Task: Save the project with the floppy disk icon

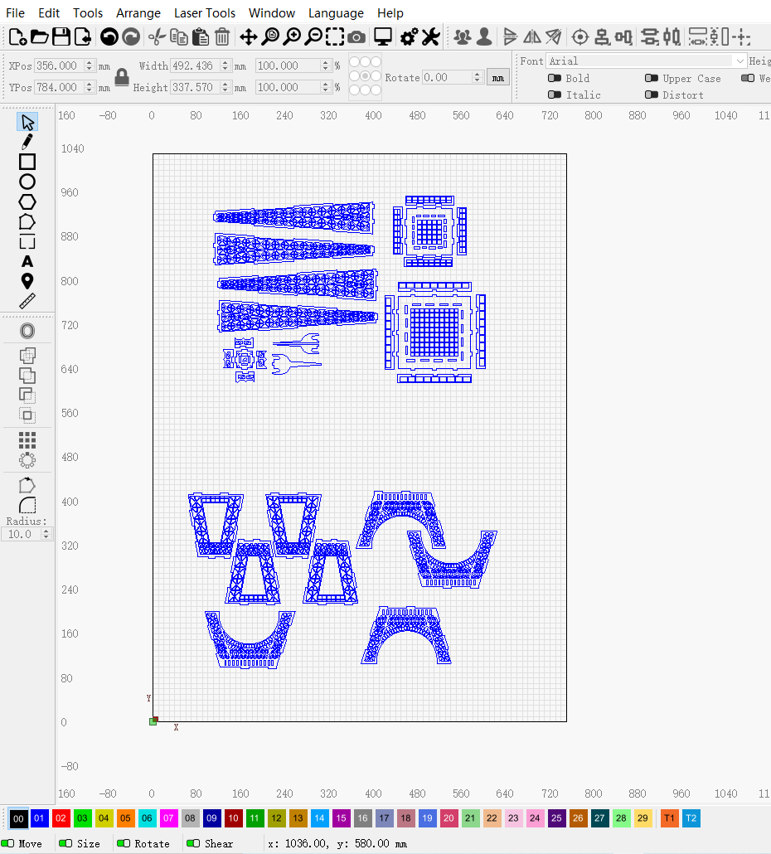Action: 61,37
